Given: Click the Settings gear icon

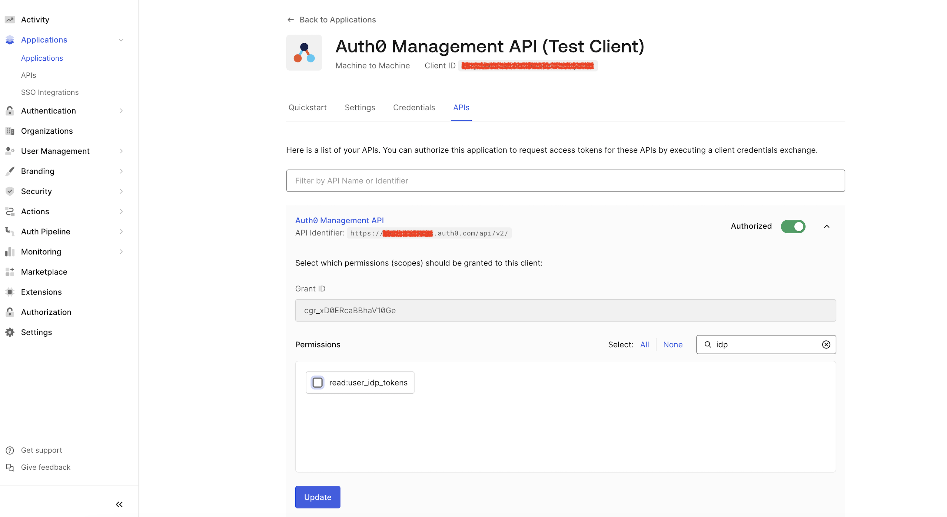Looking at the screenshot, I should tap(10, 332).
